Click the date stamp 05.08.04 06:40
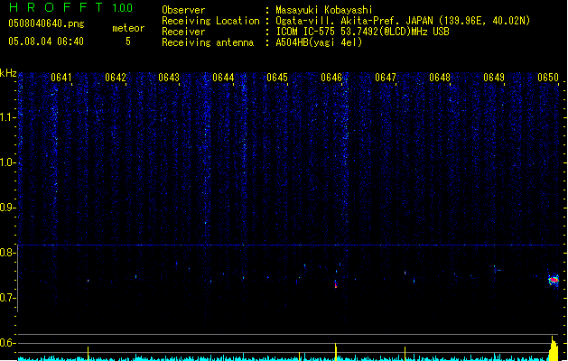 tap(46, 42)
